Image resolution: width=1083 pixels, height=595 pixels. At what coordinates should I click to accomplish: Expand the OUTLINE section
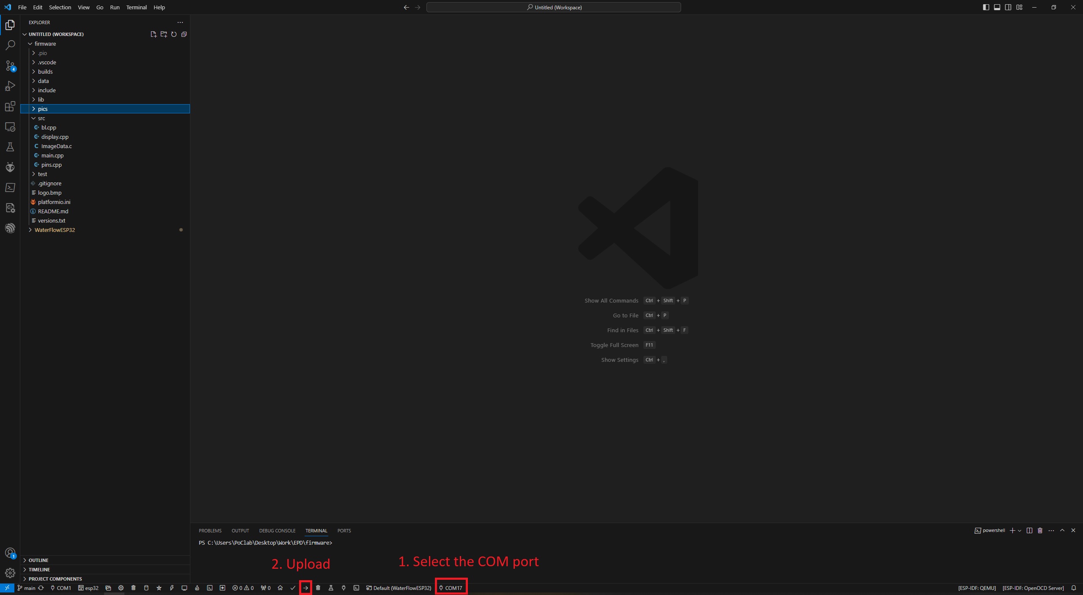point(105,560)
